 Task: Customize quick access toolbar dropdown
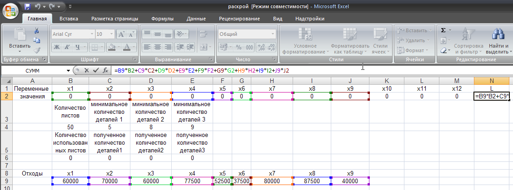[70, 6]
